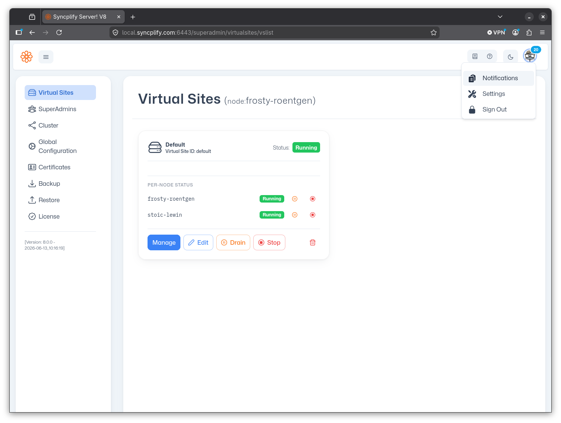Toggle the browser sidebar panel icon
The width and height of the screenshot is (561, 423).
click(19, 32)
